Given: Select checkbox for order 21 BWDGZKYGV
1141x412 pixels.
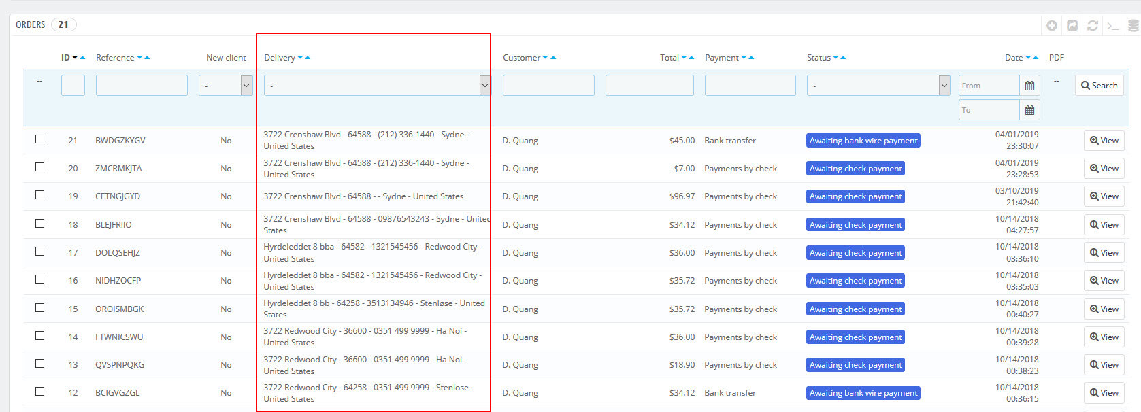Looking at the screenshot, I should tap(39, 139).
